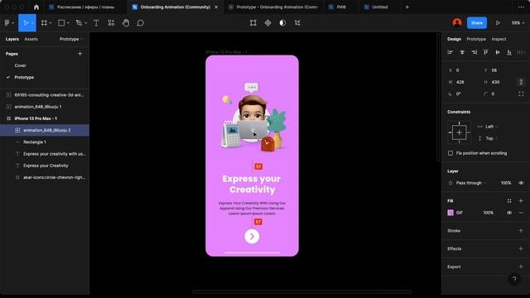Click the user avatar in toolbar
This screenshot has height=298, width=530.
click(x=457, y=22)
